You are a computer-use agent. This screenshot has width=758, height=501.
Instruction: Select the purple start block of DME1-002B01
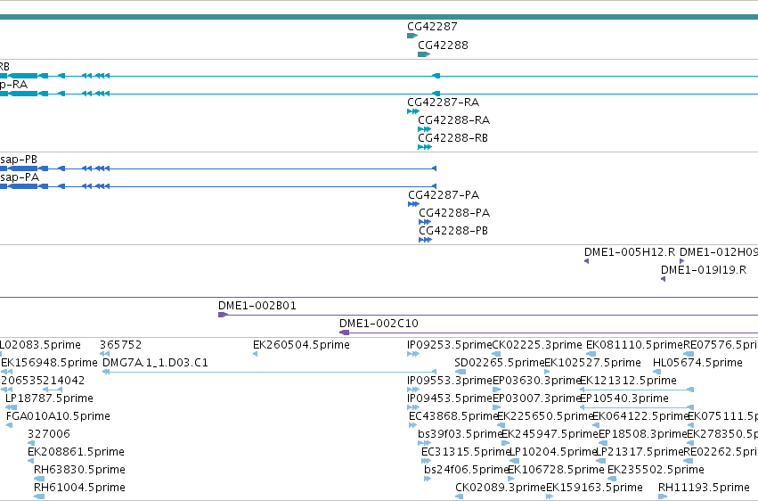[x=223, y=315]
